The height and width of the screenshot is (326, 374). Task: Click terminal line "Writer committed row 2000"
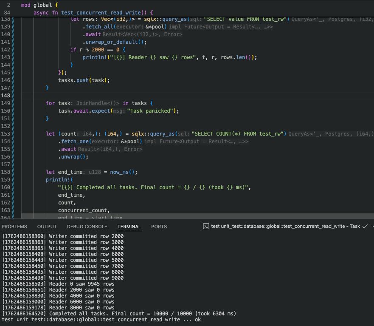(63, 236)
